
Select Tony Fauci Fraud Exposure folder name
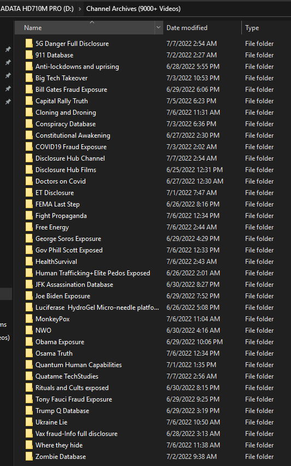point(74,399)
